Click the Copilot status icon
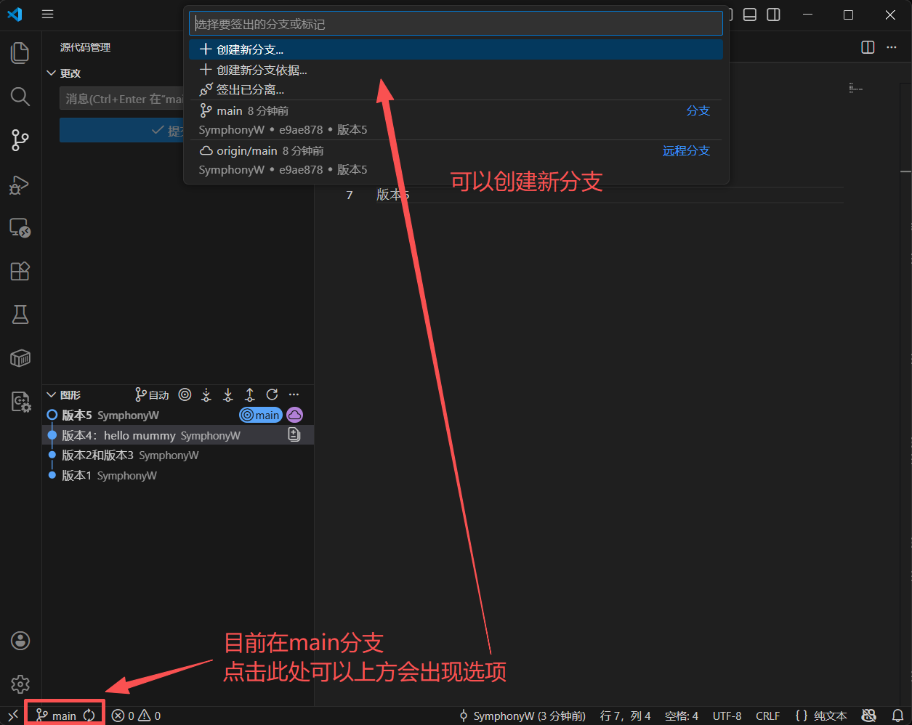This screenshot has width=912, height=725. point(868,716)
